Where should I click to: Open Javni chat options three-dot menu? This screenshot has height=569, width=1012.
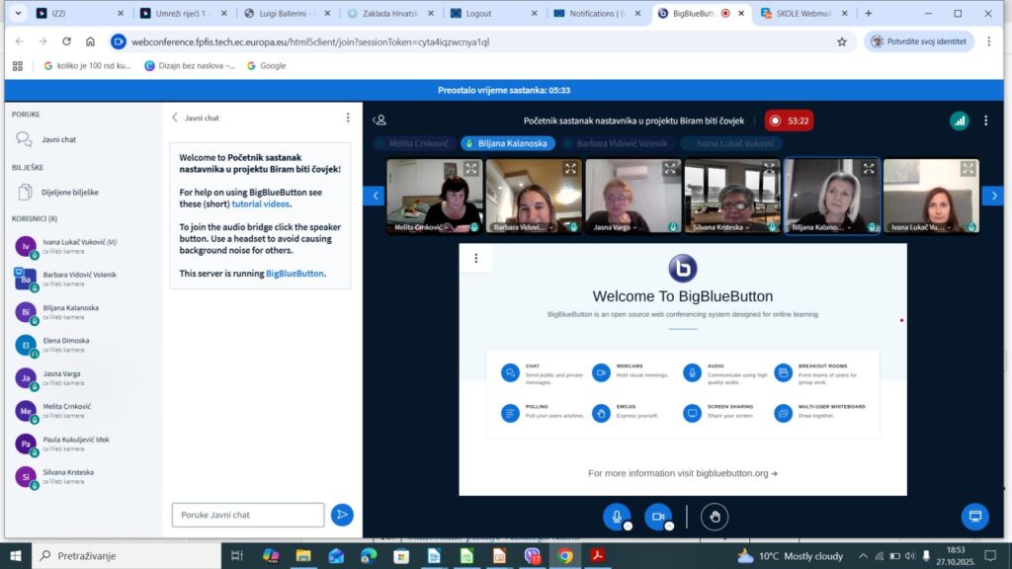(347, 118)
